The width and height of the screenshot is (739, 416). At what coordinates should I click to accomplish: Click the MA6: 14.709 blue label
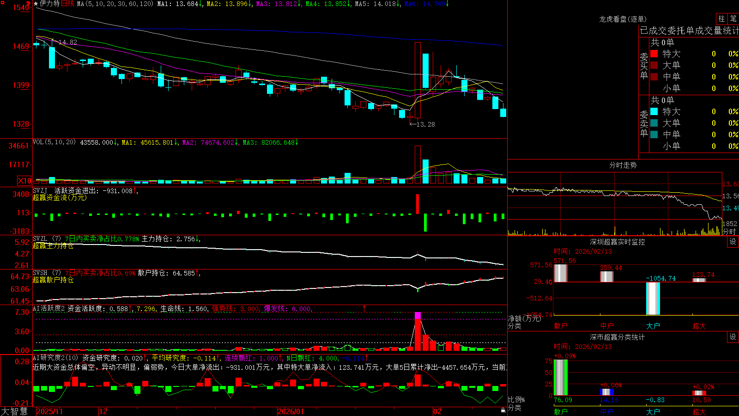point(425,4)
